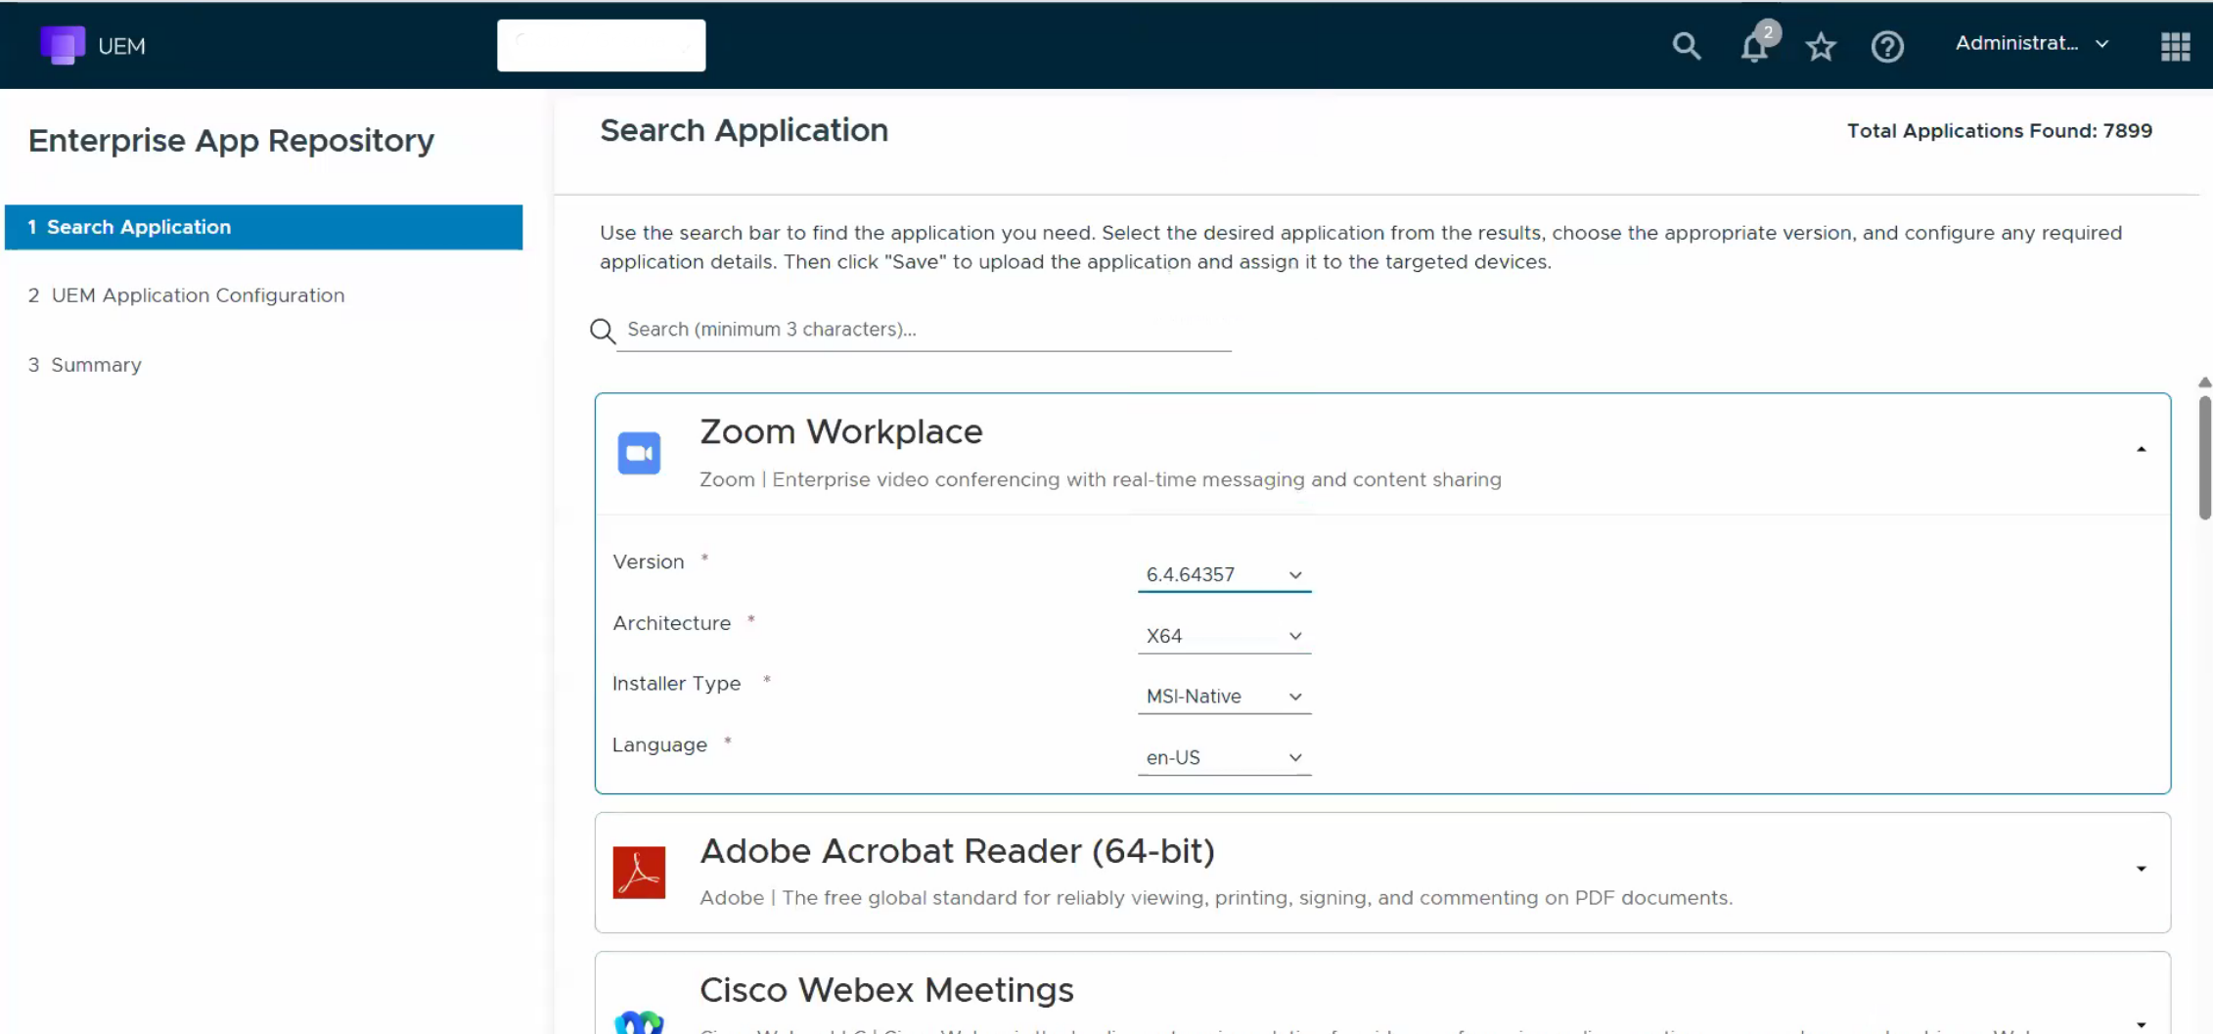Click the Installer Type field label
Screen dimensions: 2213x1034
click(676, 684)
